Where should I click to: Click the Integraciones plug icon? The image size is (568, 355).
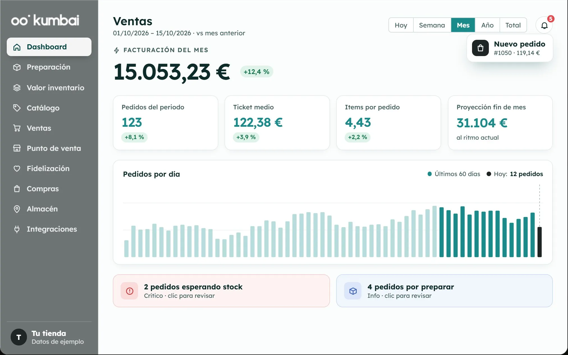coord(17,229)
